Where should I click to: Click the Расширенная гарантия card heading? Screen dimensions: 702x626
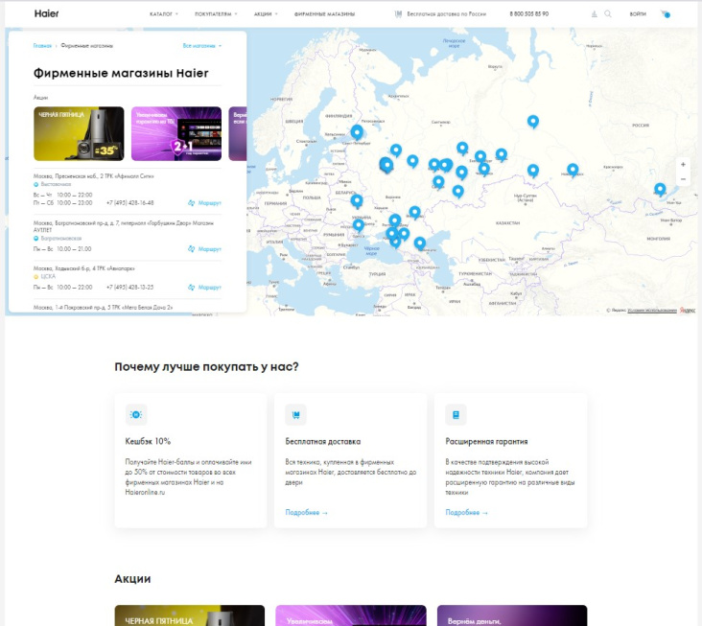486,441
